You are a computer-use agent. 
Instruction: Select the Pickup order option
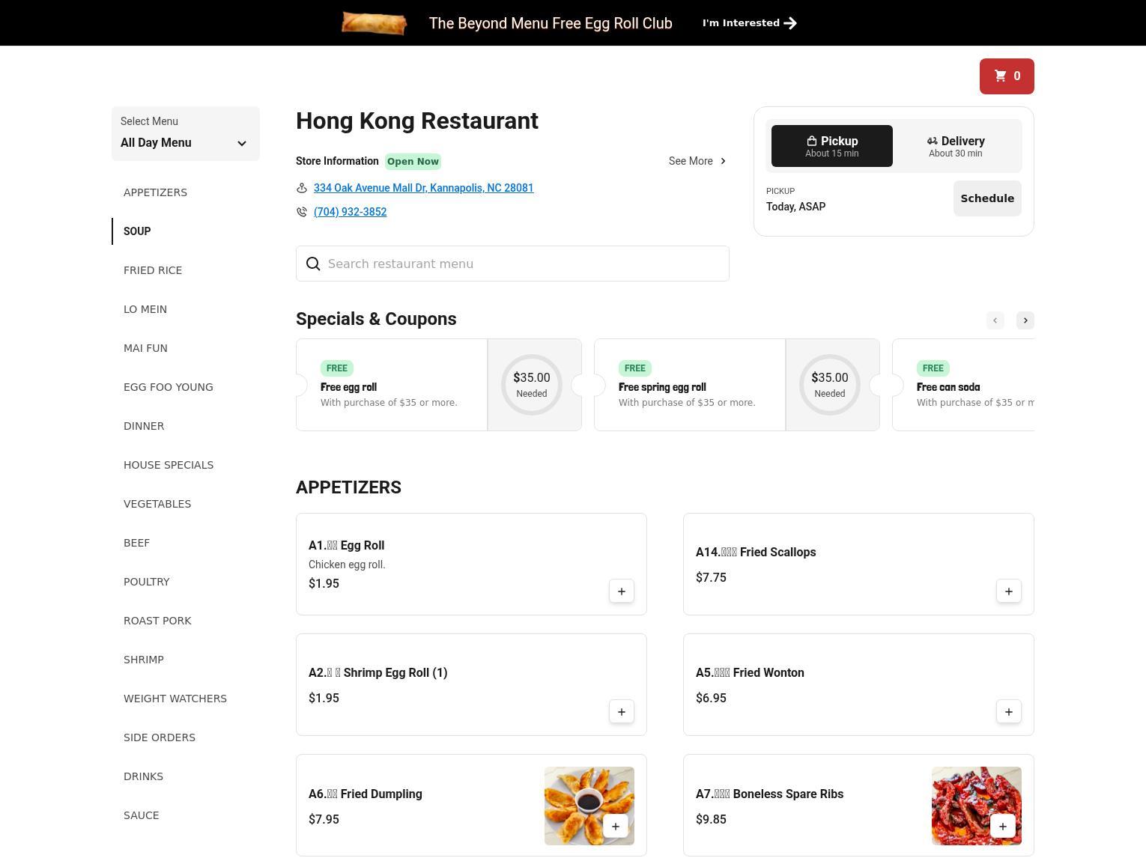(831, 146)
